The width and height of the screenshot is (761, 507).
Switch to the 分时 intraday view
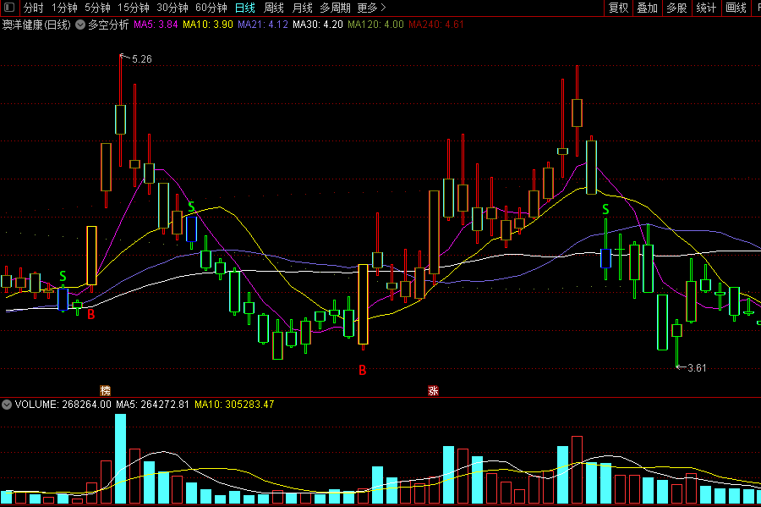34,8
